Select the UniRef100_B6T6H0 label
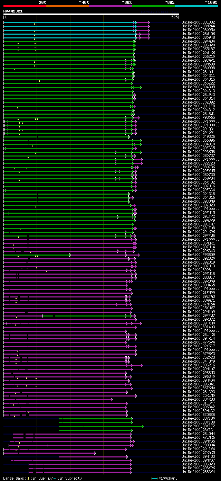This screenshot has height=481, width=221. click(198, 388)
